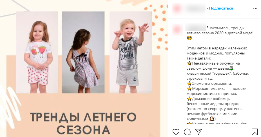Viewport: 261px width, 137px height.
Task: Open the blurred profile avatar in header
Action: coord(177,8)
